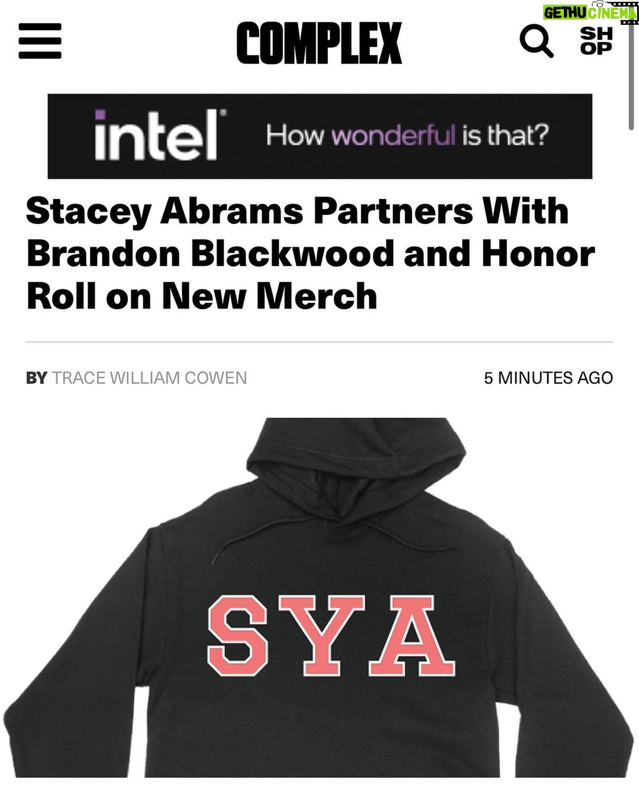Open the search magnifier icon

pos(537,41)
